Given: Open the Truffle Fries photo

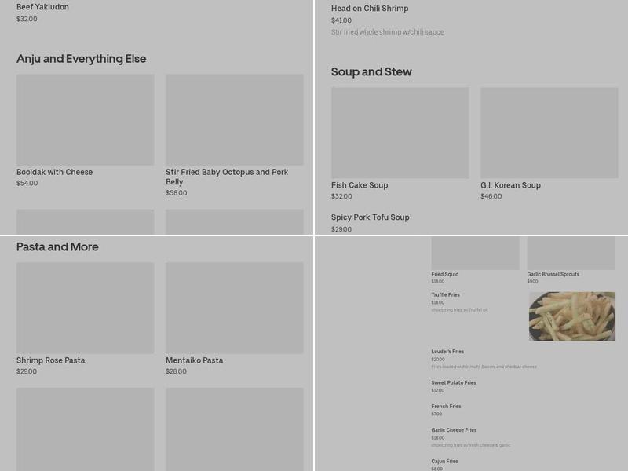Looking at the screenshot, I should coord(571,316).
